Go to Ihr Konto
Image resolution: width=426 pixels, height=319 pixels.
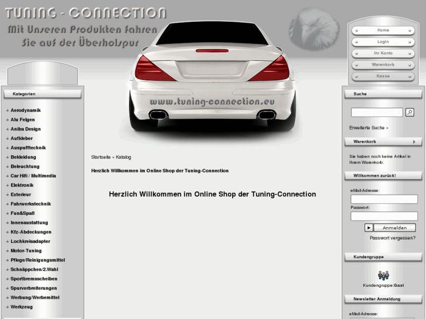tap(383, 53)
